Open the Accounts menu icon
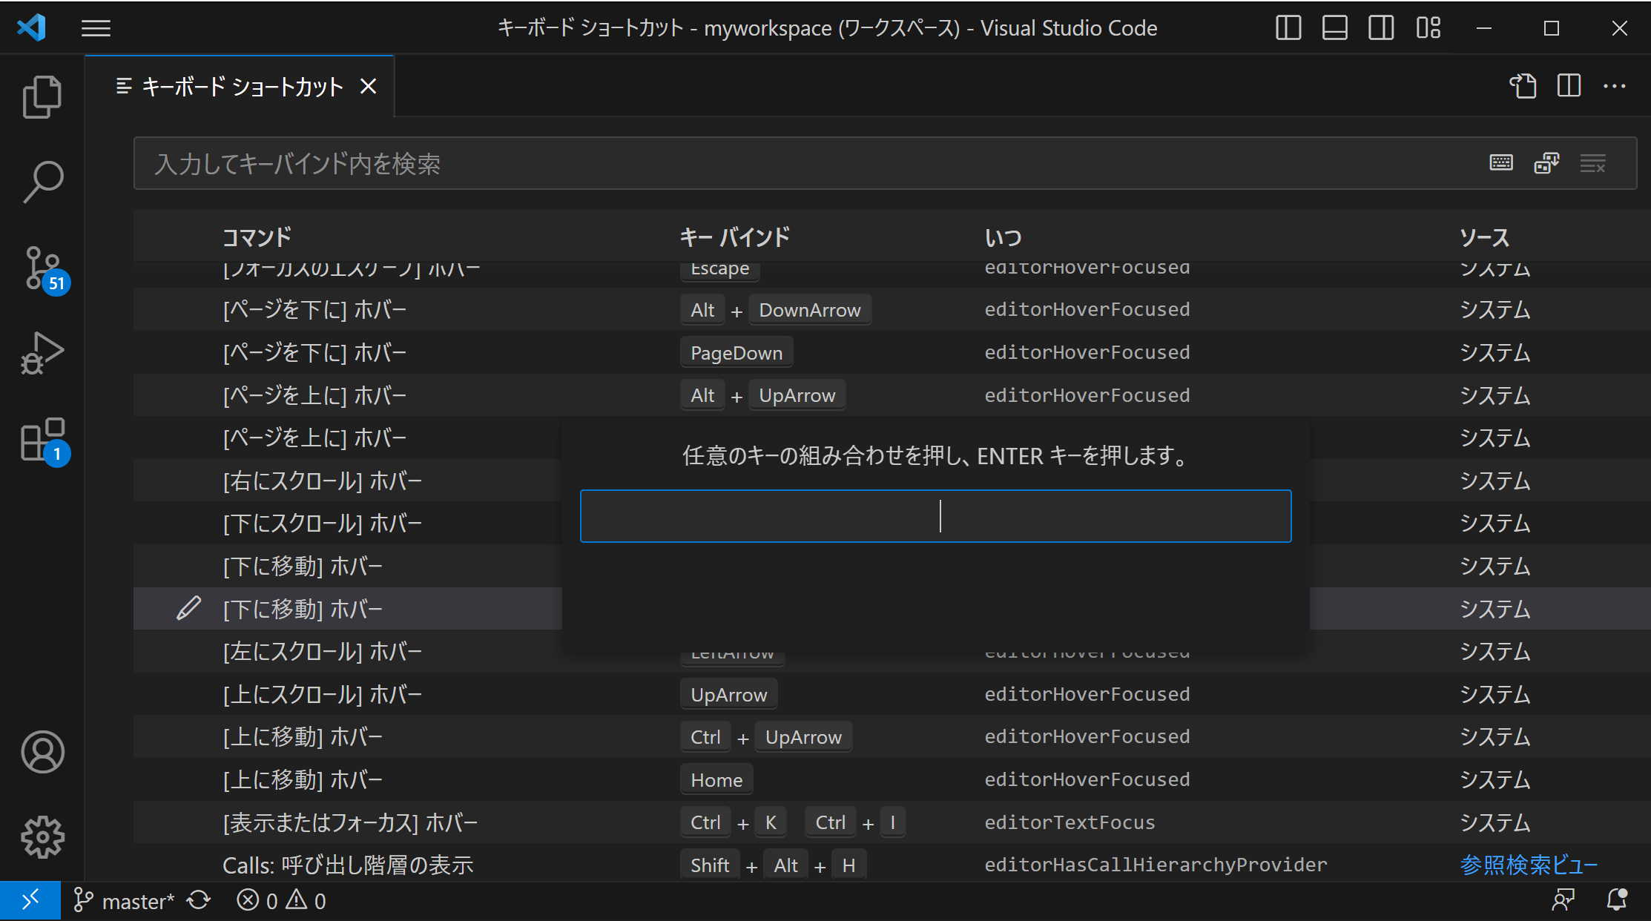 coord(42,752)
